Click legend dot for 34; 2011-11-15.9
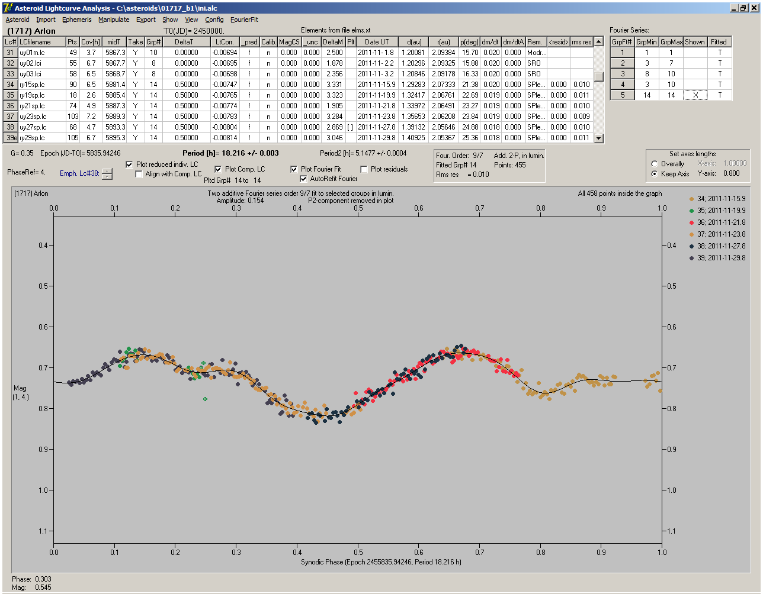Viewport: 763px width, 594px height. tap(692, 199)
